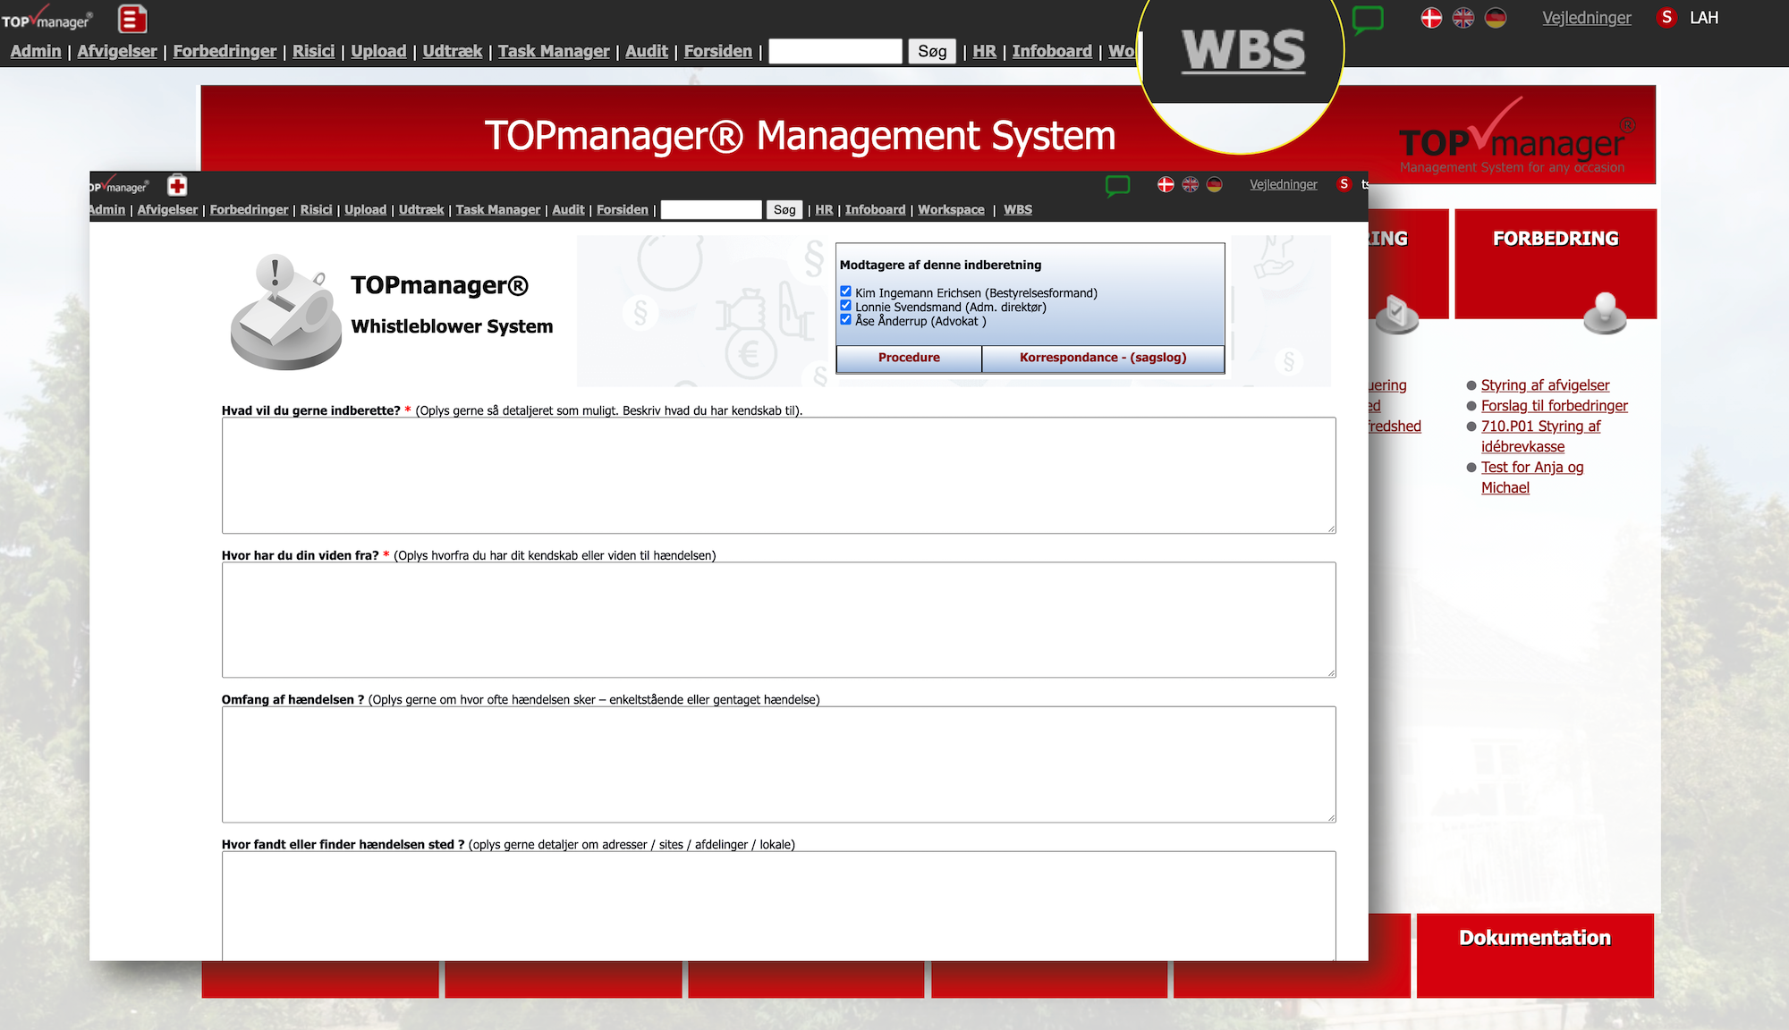Image resolution: width=1789 pixels, height=1030 pixels.
Task: Select German flag in whistleblower window
Action: 1214,184
